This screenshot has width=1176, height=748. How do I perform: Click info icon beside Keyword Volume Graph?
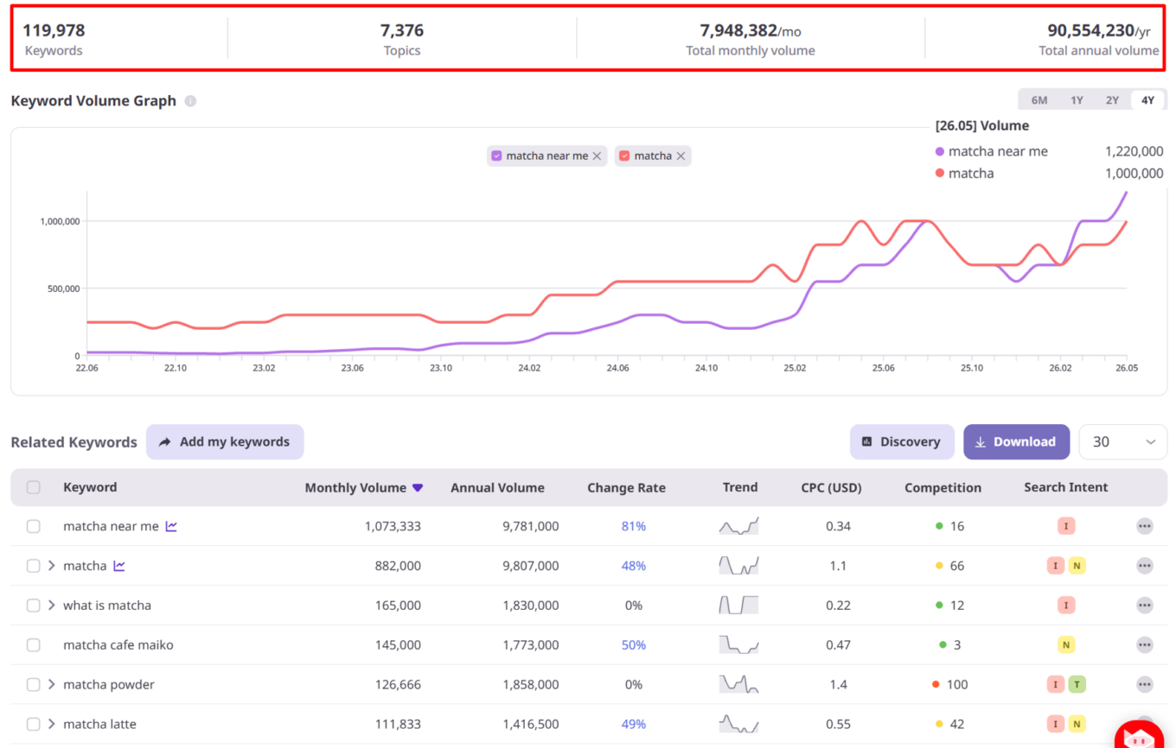coord(190,101)
